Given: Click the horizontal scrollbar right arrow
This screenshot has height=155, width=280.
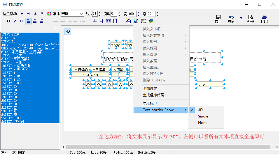Looking at the screenshot, I should pos(277,147).
